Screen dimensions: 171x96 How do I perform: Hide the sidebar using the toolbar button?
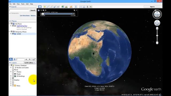click(40, 7)
